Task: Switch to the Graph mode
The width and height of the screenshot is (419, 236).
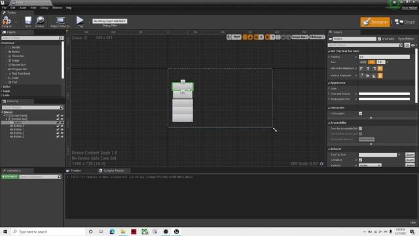Action: point(405,22)
